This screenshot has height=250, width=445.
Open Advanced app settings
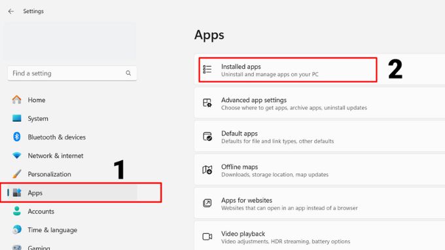coord(319,103)
